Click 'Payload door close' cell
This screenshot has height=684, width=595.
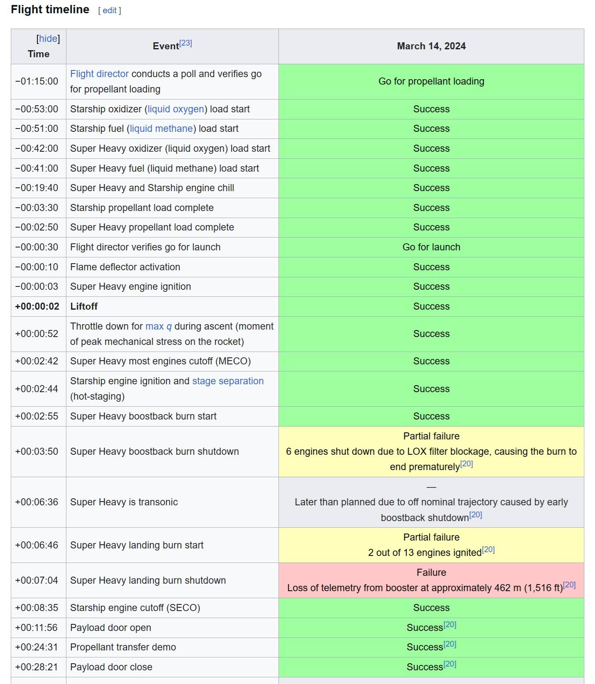click(x=172, y=667)
